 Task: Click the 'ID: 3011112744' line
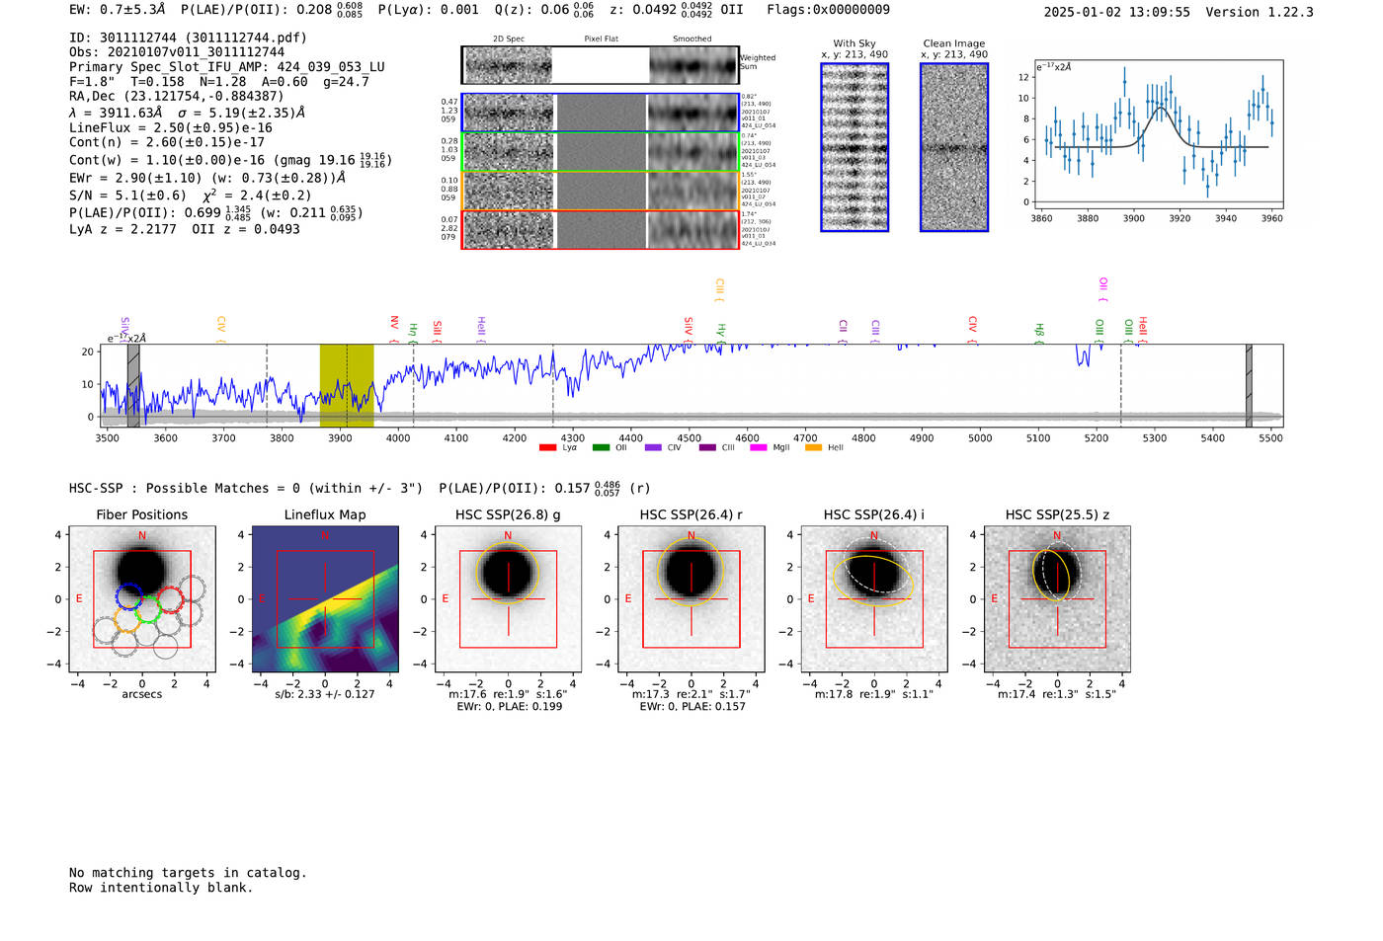[188, 38]
